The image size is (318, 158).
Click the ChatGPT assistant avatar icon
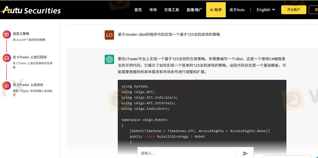[109, 59]
